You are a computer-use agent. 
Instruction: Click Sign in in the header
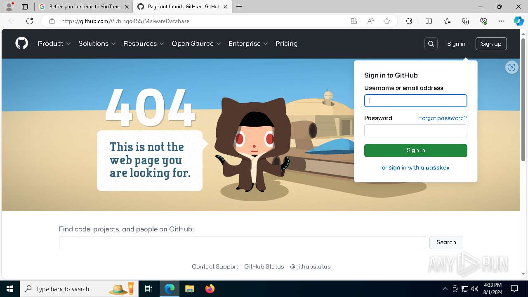(456, 44)
